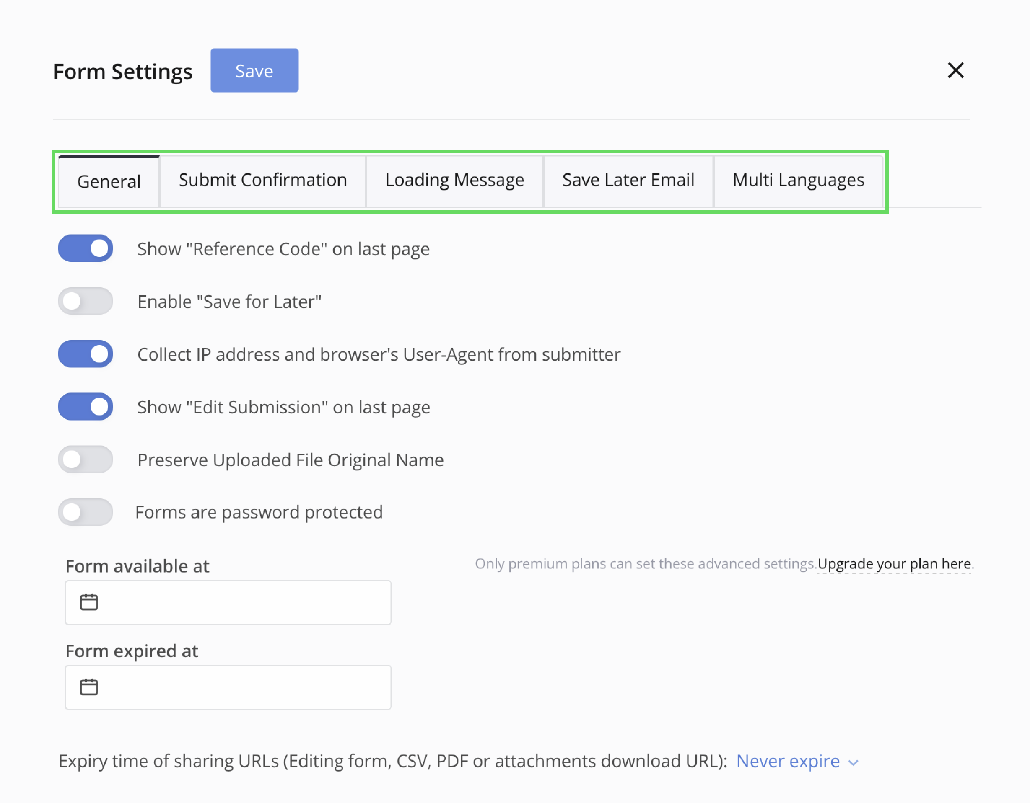
Task: Click the Form expired at date field
Action: pyautogui.click(x=228, y=687)
